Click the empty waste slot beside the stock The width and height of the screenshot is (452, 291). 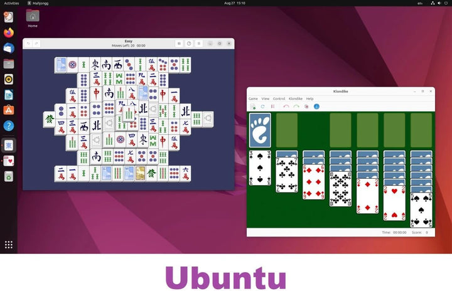(x=286, y=130)
